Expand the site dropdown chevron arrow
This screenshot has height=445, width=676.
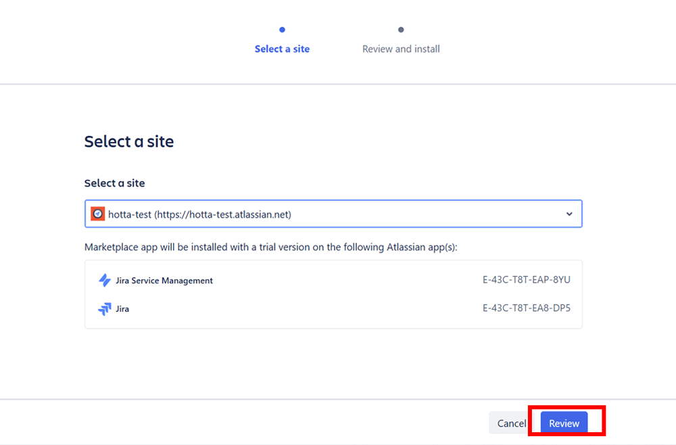[x=569, y=214]
